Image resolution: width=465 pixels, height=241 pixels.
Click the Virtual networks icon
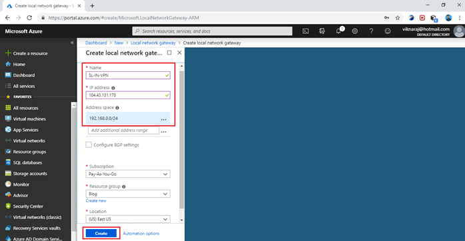pyautogui.click(x=8, y=140)
